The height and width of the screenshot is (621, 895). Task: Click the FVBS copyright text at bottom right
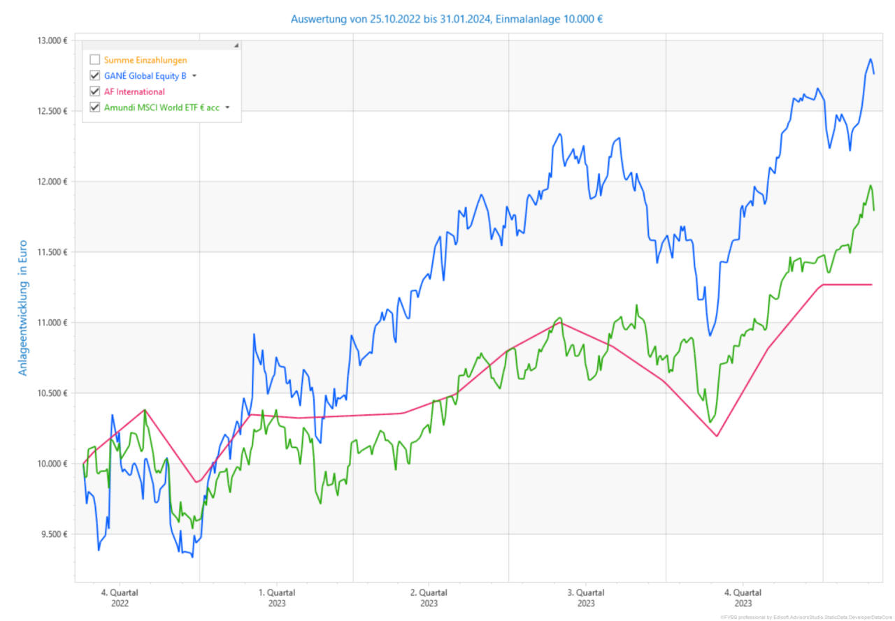pyautogui.click(x=806, y=618)
